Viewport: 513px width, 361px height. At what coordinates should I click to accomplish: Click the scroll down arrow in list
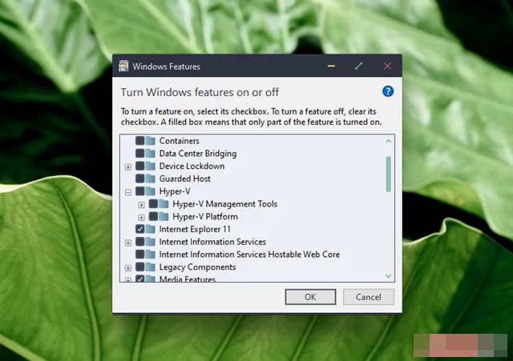click(x=389, y=275)
